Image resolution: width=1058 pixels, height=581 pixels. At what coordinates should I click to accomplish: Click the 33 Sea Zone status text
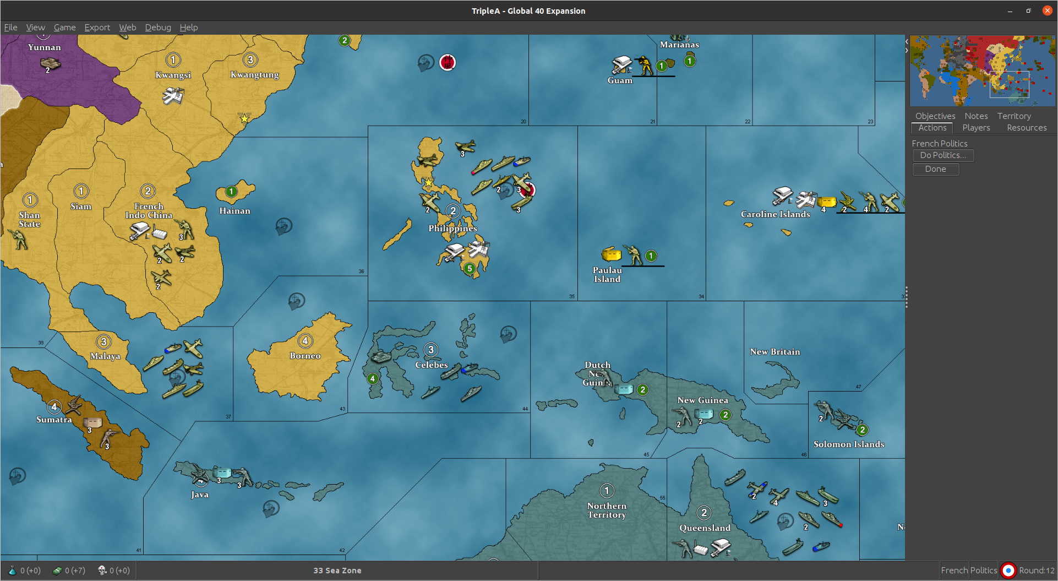pos(337,571)
